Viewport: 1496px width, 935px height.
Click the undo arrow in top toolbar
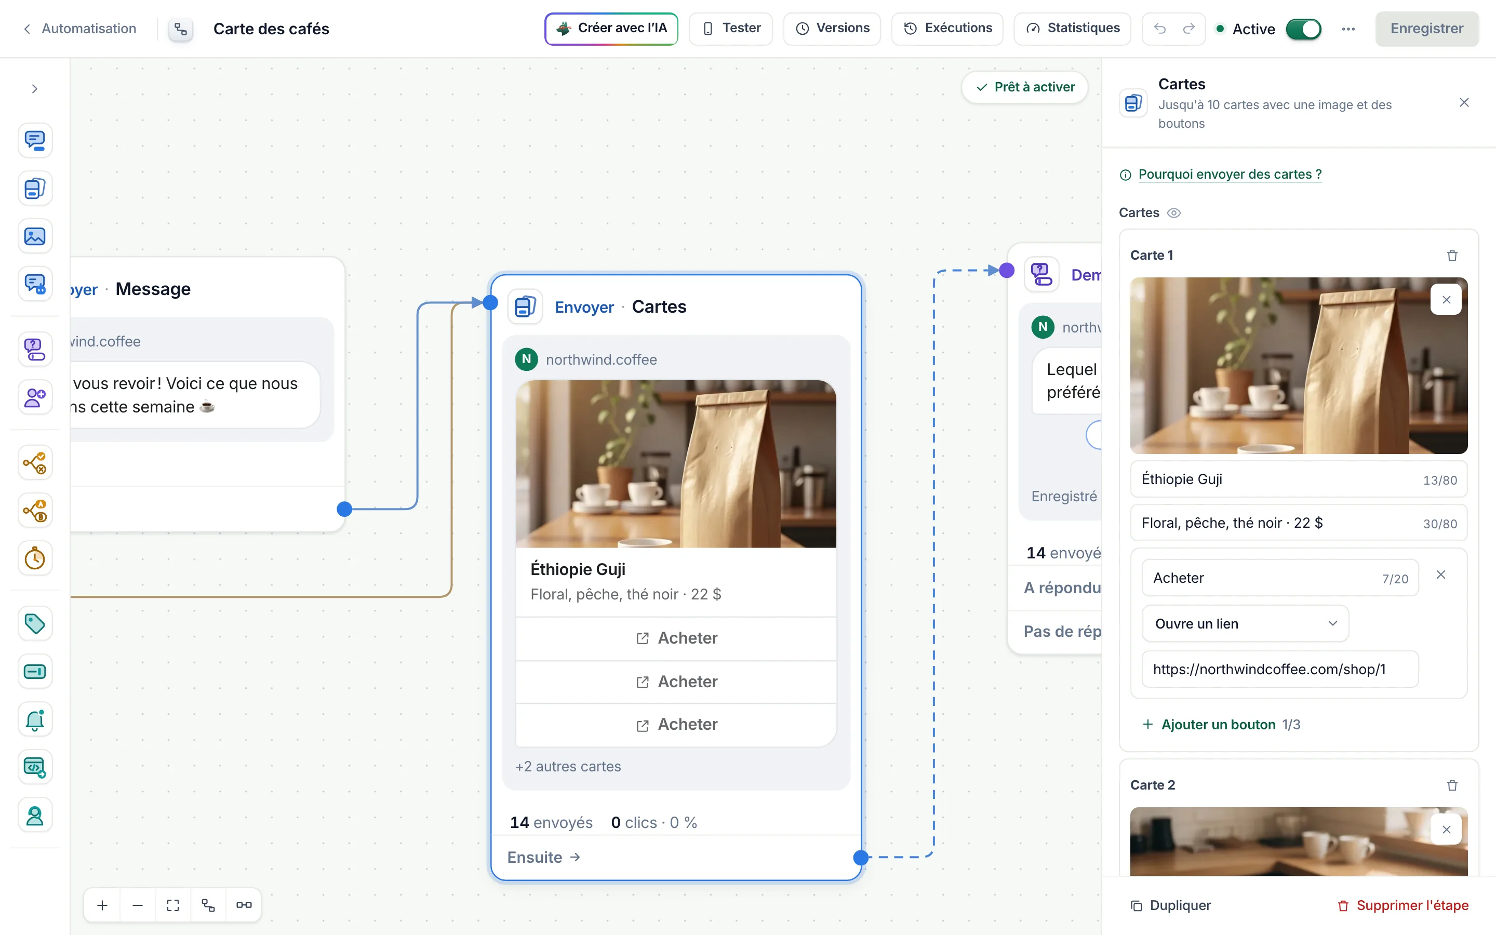[1160, 29]
